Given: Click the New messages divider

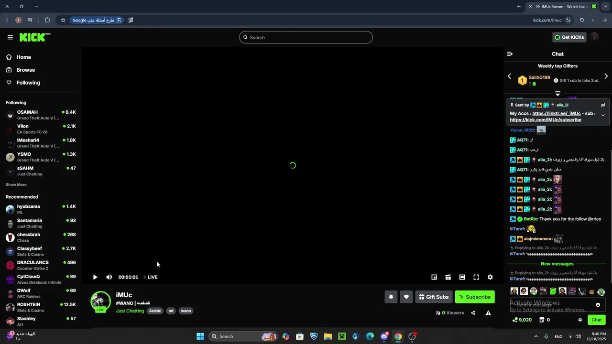Looking at the screenshot, I should click(x=557, y=264).
